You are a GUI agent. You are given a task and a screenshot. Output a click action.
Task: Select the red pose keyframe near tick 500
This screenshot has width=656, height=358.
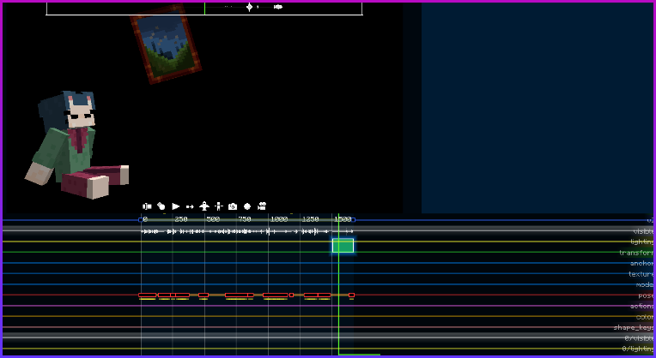tap(203, 295)
